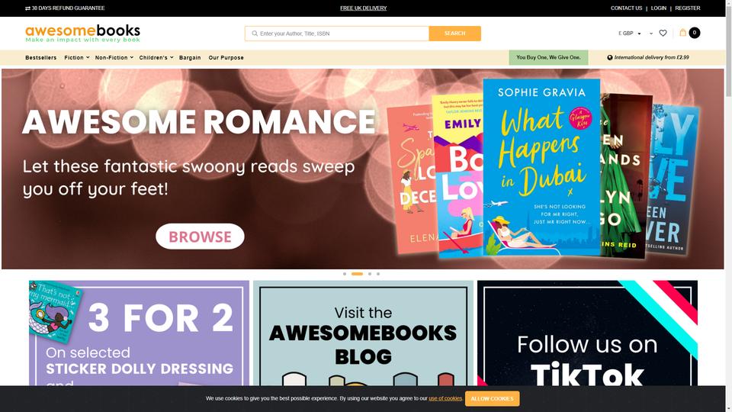The image size is (732, 412).
Task: Click the active orange carousel indicator
Action: click(x=357, y=274)
